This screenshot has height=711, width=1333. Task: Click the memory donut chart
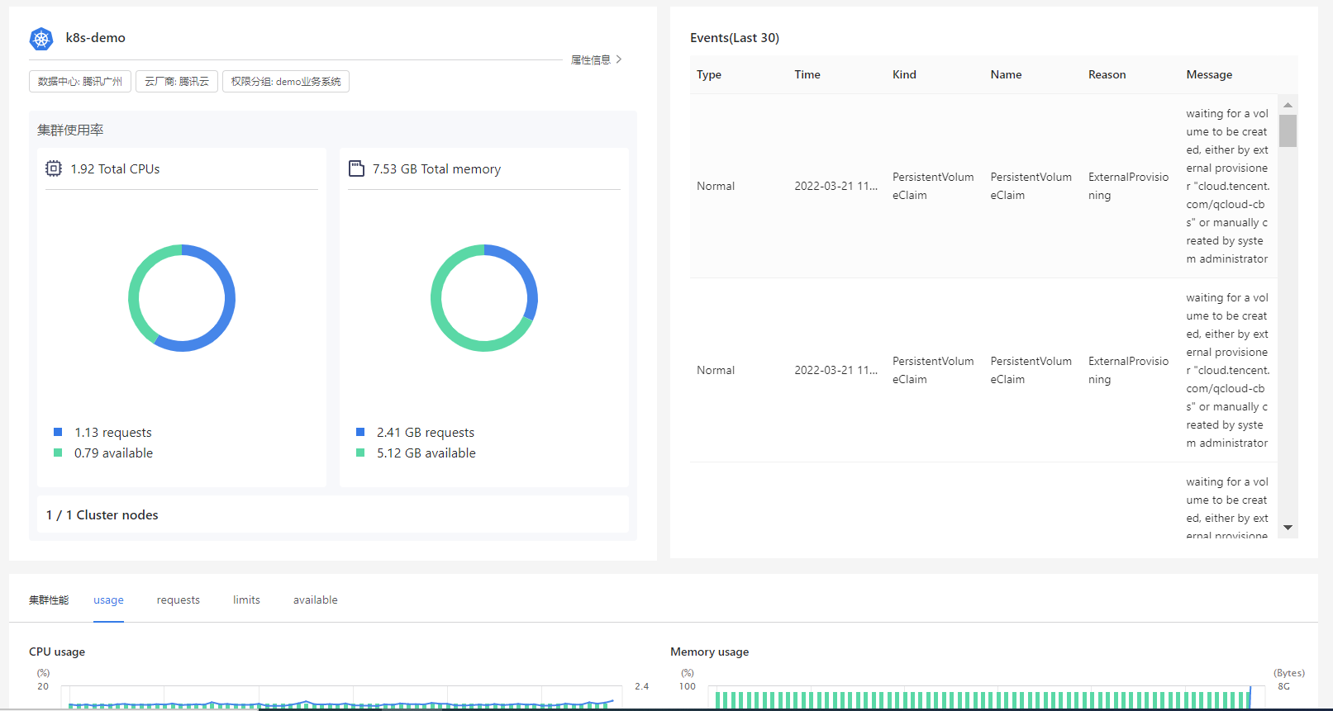484,298
